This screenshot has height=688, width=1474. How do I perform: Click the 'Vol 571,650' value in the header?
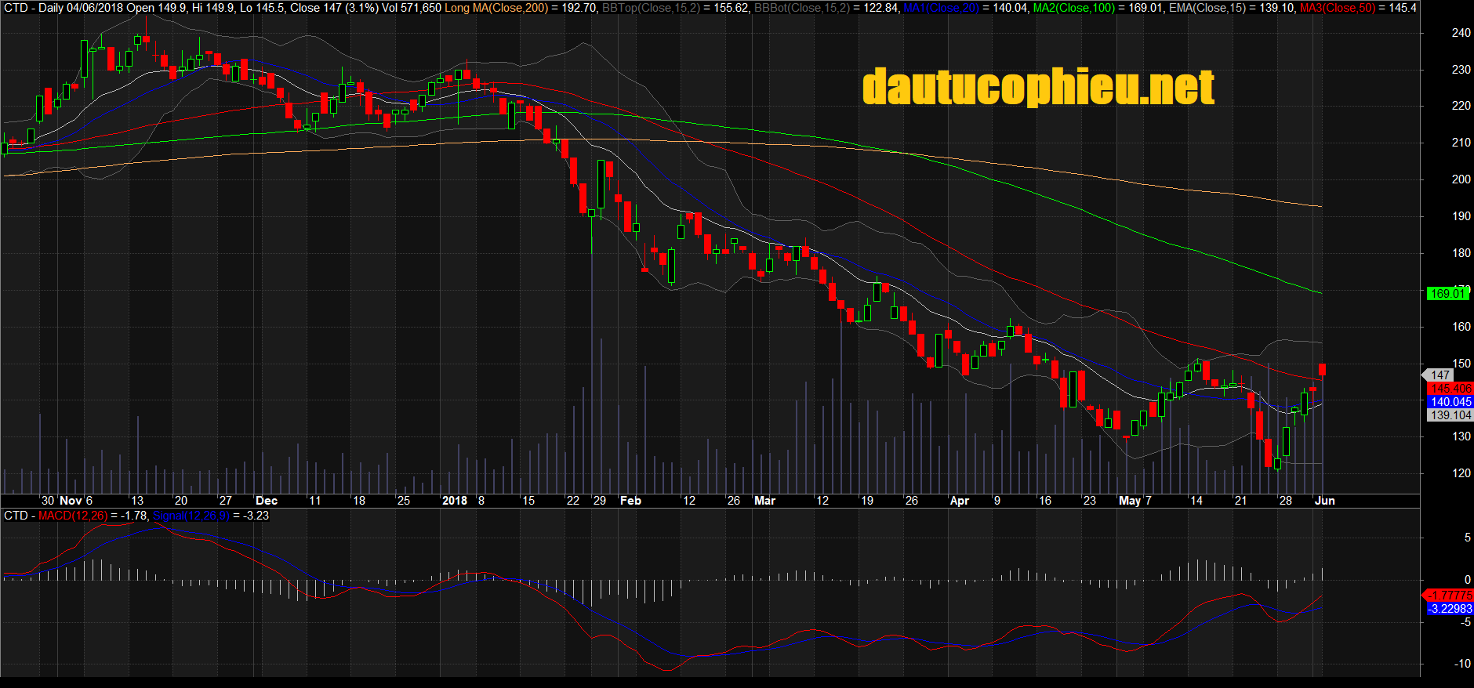pos(412,8)
